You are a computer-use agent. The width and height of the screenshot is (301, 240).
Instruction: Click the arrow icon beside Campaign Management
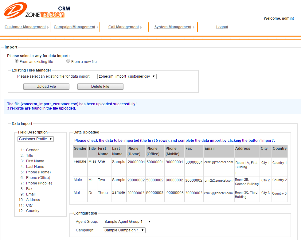tap(97, 27)
